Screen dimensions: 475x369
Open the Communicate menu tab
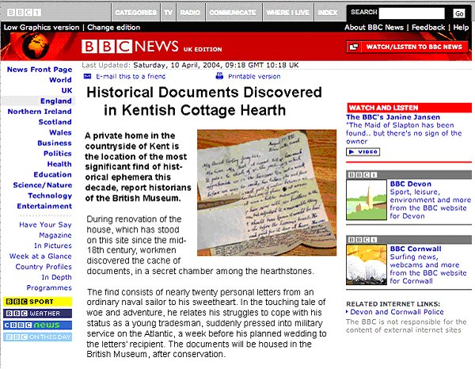[233, 13]
